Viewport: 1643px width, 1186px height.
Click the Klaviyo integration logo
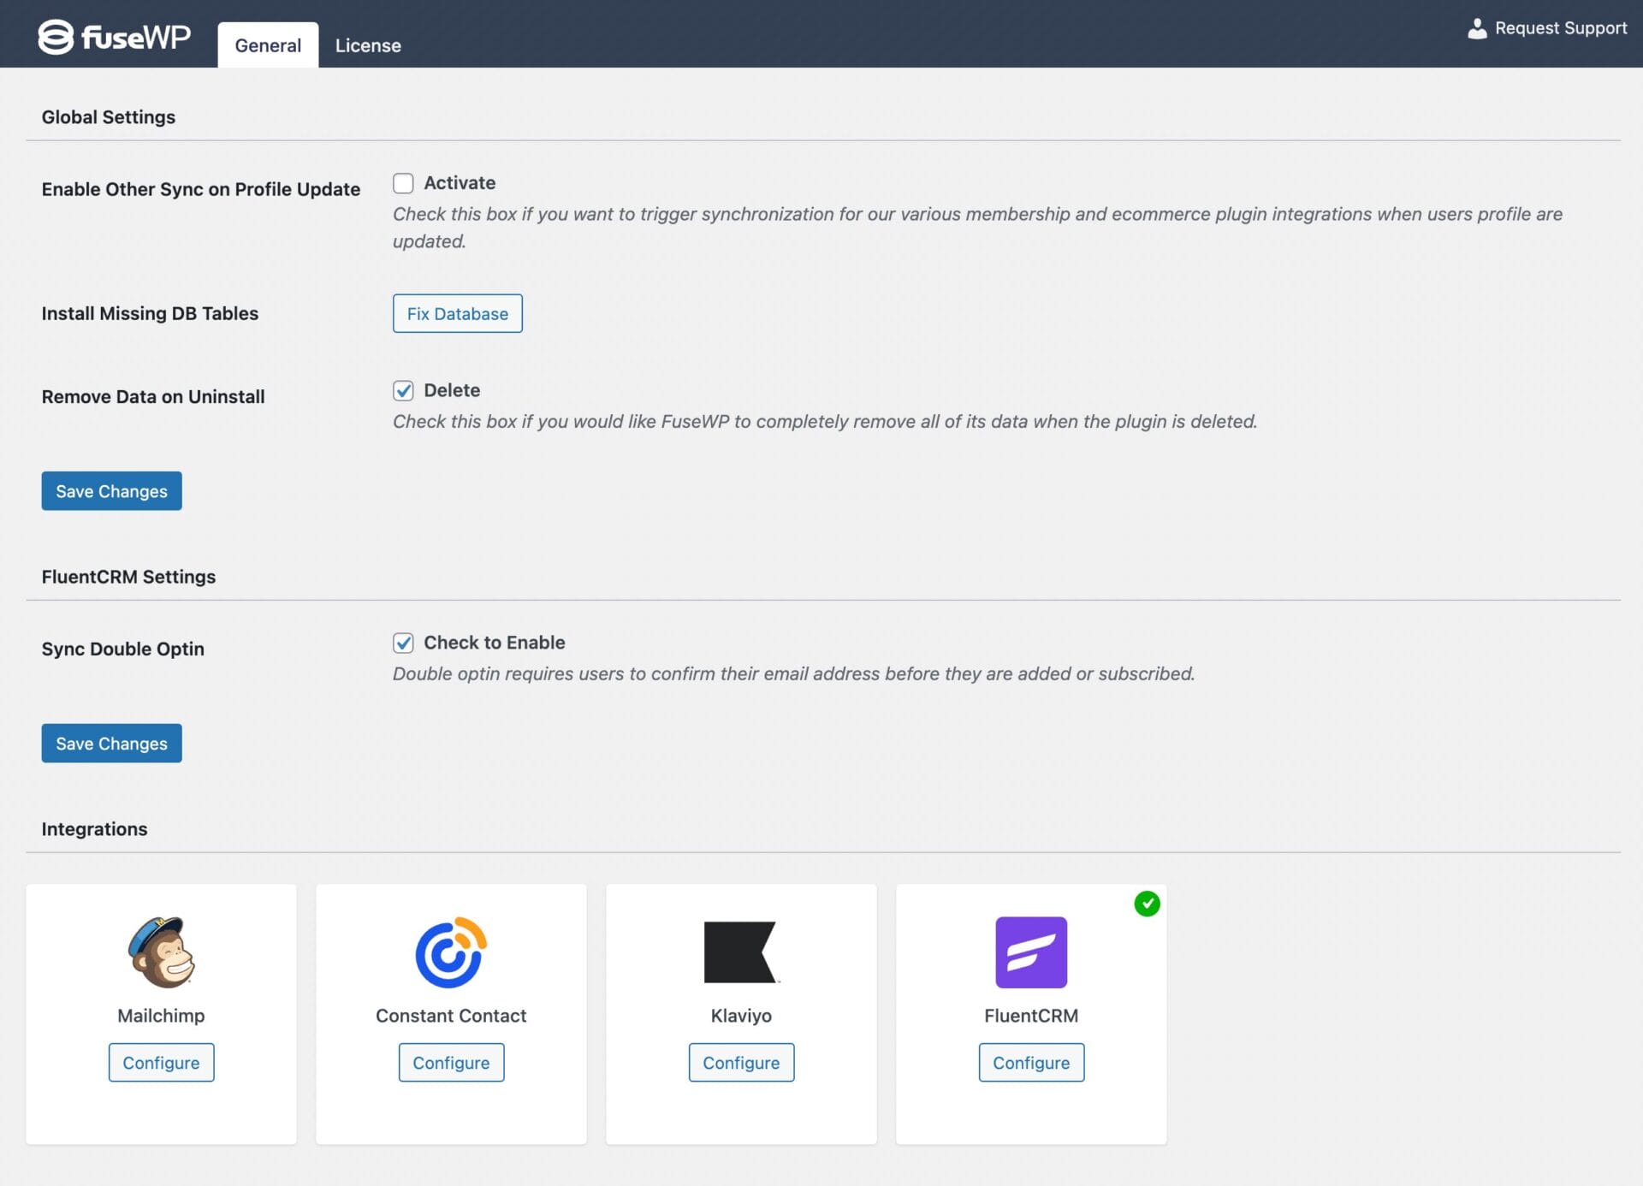pos(741,952)
